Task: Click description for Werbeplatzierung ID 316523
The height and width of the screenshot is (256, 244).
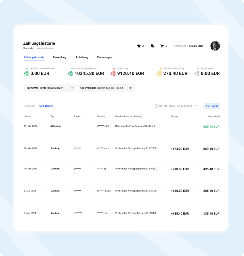Action: (x=136, y=169)
